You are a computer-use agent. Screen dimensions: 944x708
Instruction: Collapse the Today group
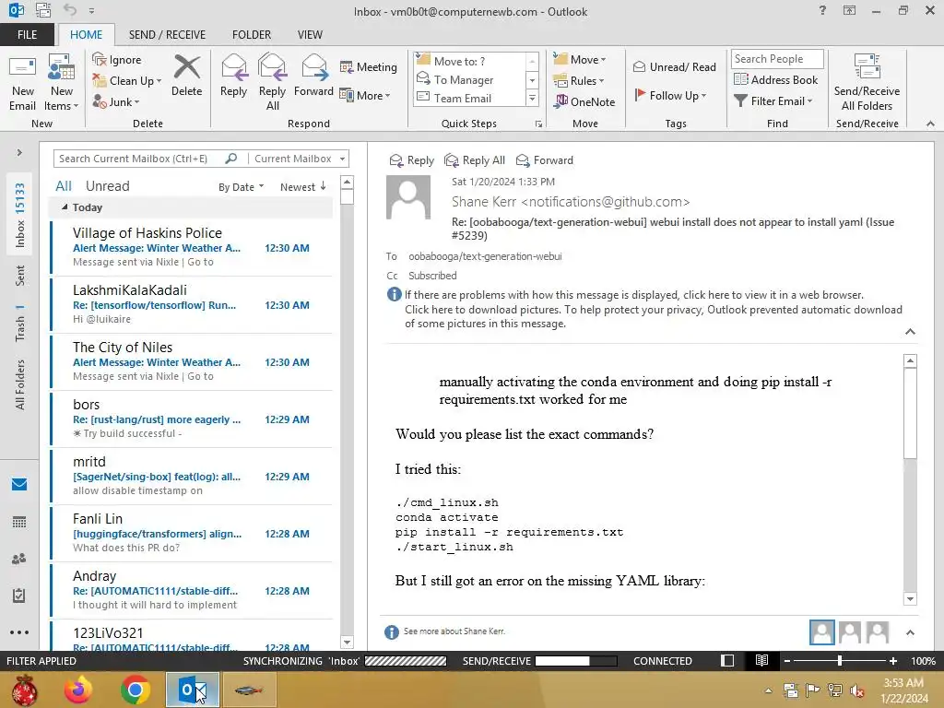(x=65, y=207)
